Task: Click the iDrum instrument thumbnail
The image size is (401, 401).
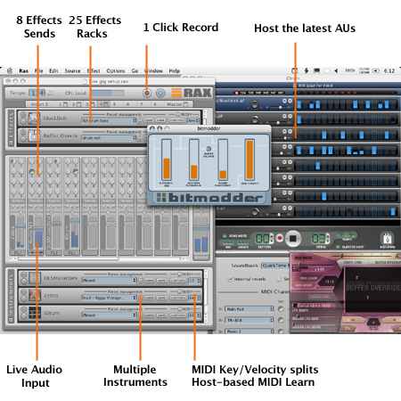Action: point(35,313)
